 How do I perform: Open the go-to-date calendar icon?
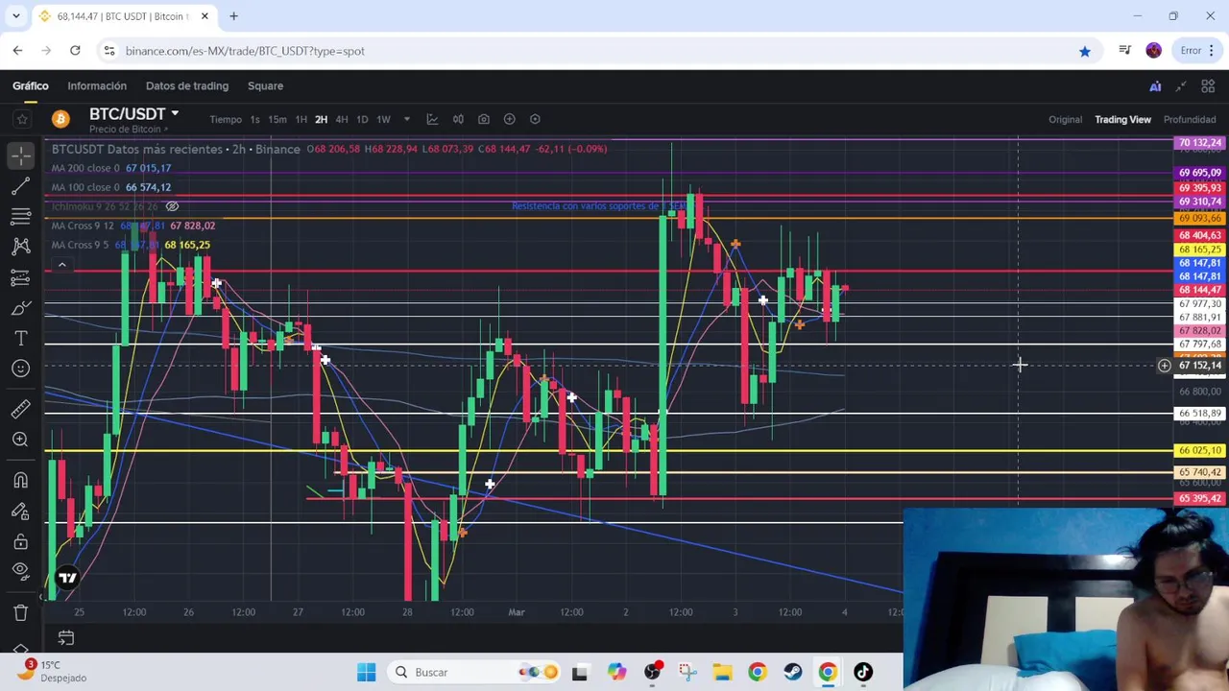click(x=65, y=637)
